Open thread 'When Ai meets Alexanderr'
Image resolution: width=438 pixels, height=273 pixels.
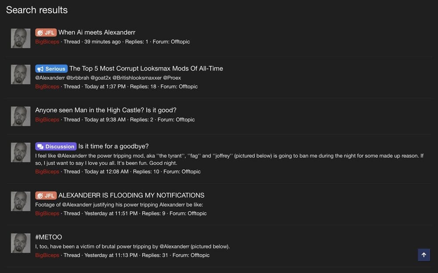[x=97, y=32]
